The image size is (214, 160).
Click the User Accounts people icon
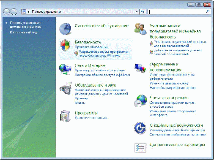click(x=140, y=29)
